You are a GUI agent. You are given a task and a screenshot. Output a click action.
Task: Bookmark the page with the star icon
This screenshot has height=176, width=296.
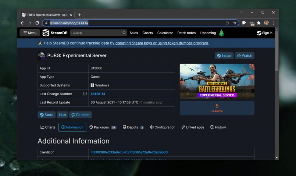tap(235, 23)
